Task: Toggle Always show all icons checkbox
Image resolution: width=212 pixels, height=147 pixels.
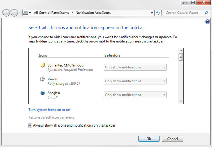Action: coord(30,125)
